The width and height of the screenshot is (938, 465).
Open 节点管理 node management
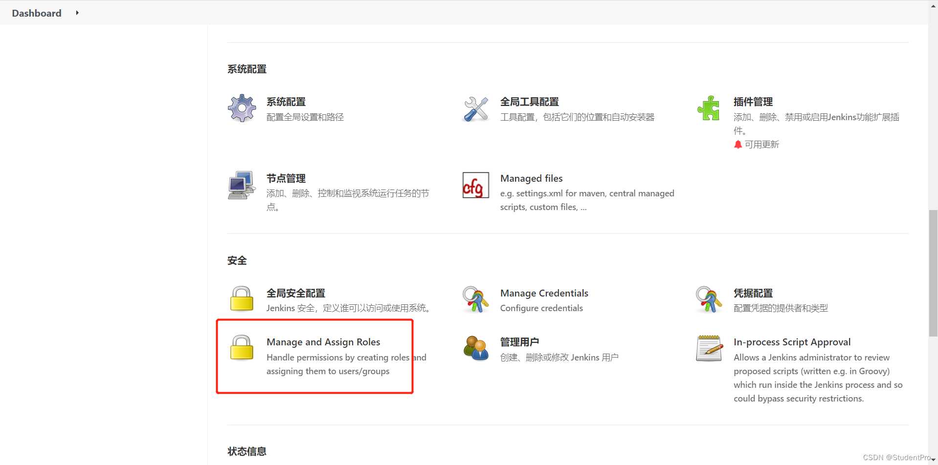286,178
